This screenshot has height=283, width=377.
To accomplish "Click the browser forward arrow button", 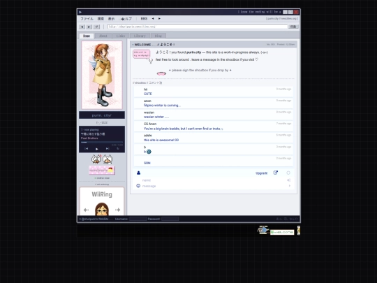I will (x=89, y=27).
